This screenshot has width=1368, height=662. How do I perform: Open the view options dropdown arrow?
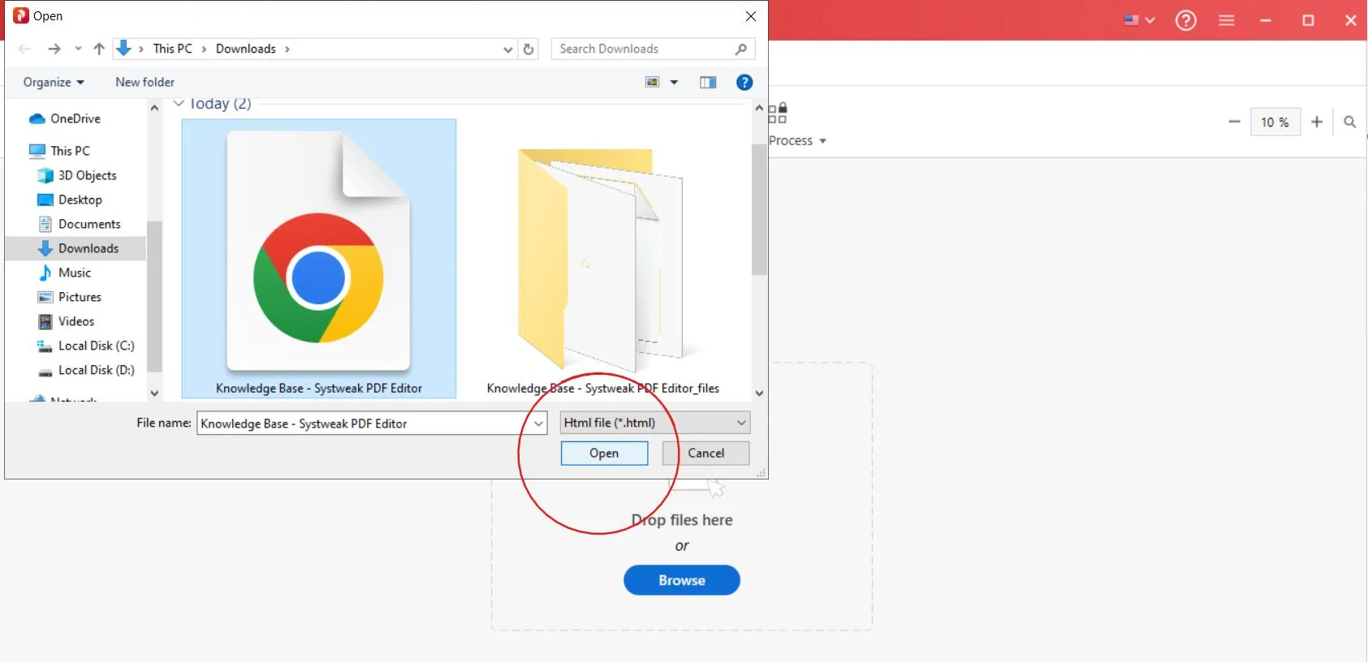coord(674,82)
